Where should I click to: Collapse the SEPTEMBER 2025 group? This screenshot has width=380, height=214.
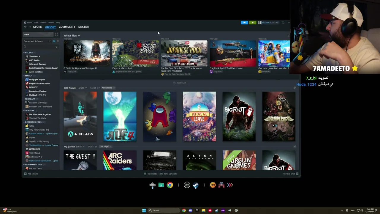[24, 165]
